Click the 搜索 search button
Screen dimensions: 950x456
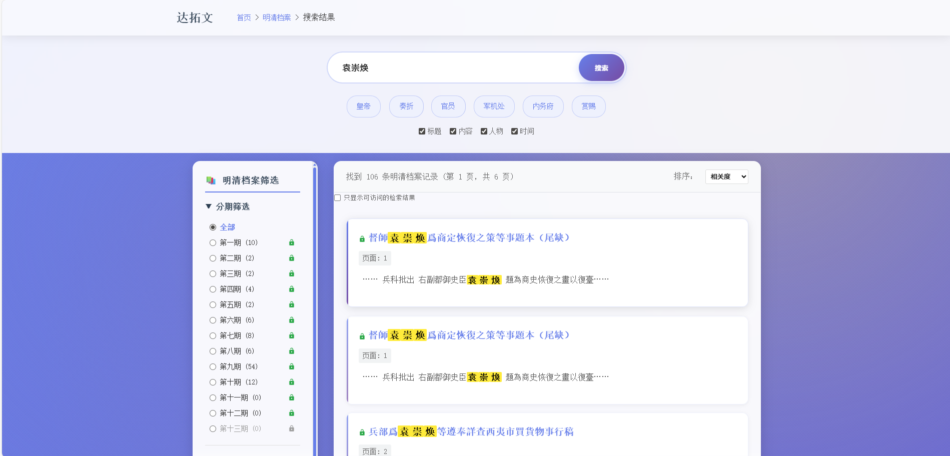601,67
